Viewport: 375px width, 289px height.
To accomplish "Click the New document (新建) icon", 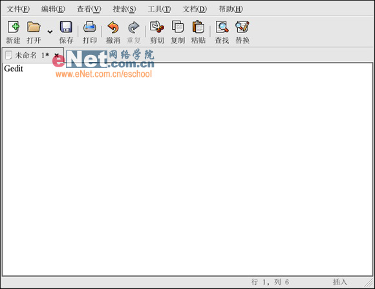I will [x=14, y=27].
